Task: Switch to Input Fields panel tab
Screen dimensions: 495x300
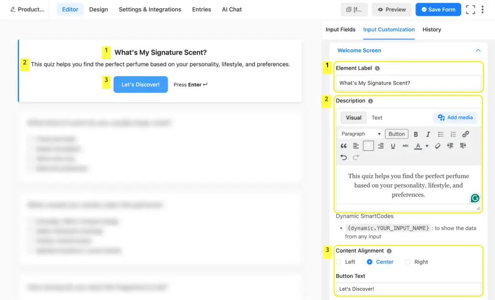Action: pyautogui.click(x=340, y=29)
